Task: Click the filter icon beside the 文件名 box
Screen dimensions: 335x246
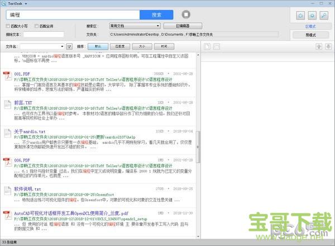Action: pos(69,46)
